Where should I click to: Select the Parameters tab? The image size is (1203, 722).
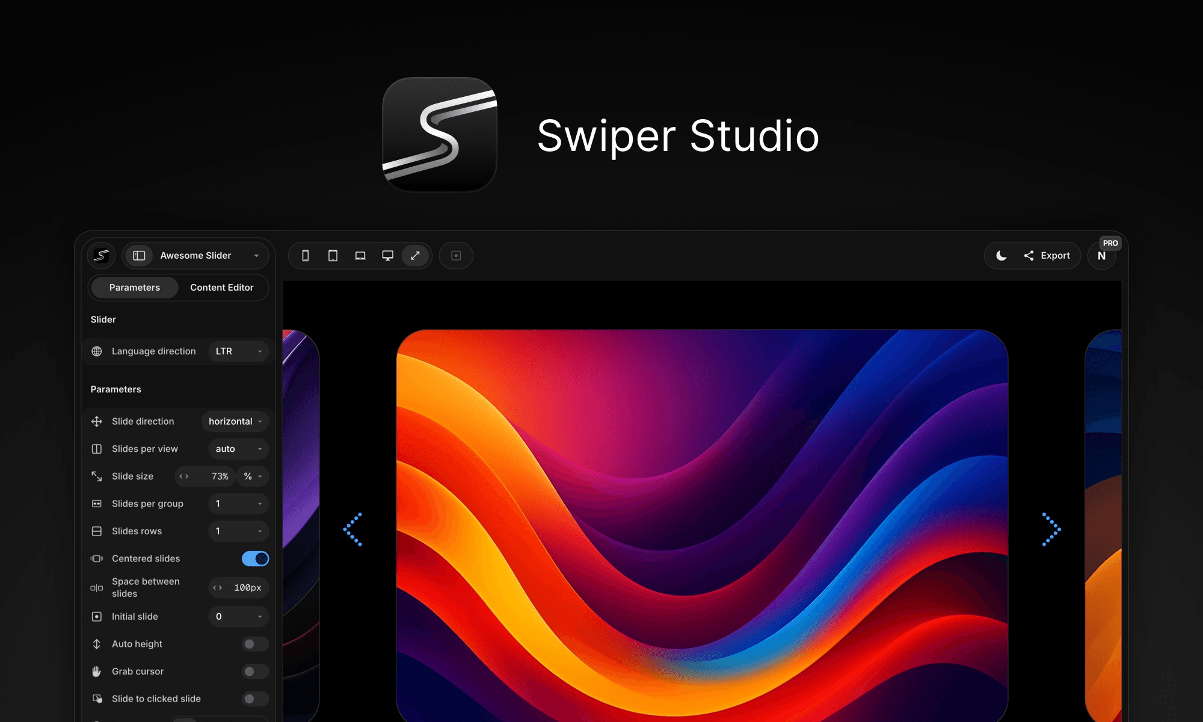(x=134, y=288)
